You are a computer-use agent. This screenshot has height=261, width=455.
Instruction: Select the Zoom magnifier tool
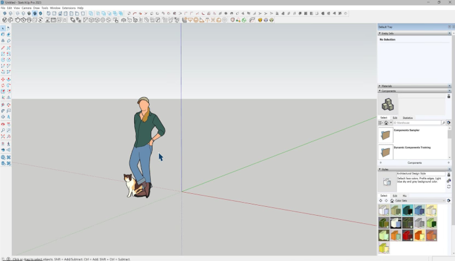[x=3, y=130]
